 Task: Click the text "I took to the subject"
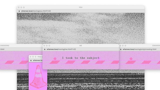(81, 58)
